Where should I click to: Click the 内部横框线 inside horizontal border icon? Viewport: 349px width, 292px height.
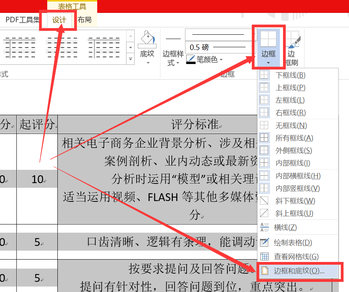point(264,176)
